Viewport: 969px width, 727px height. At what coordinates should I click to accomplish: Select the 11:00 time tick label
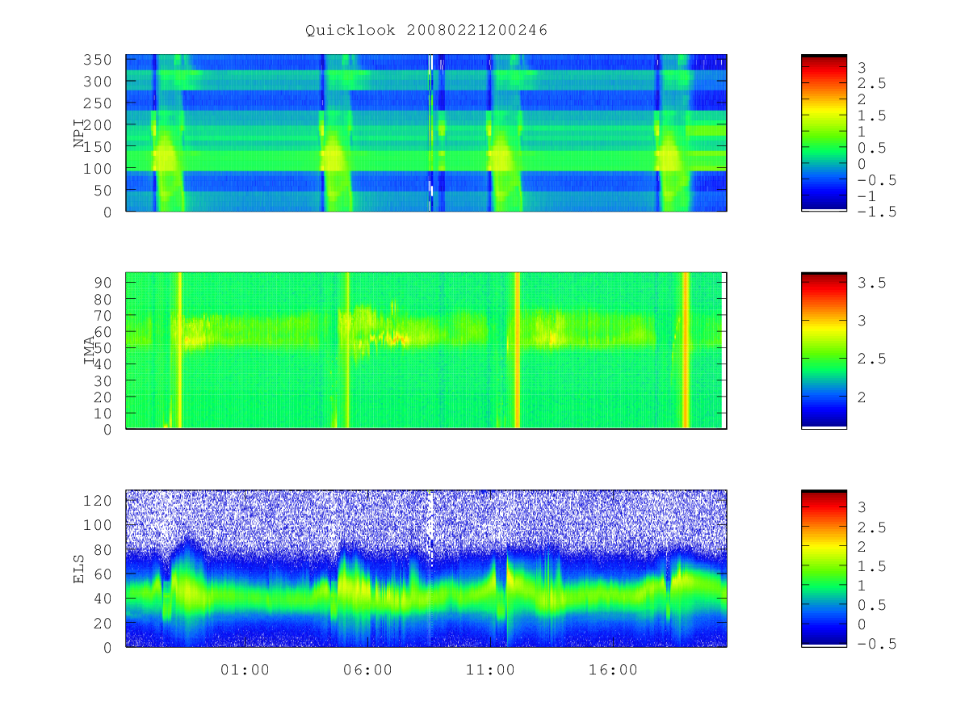coord(490,670)
